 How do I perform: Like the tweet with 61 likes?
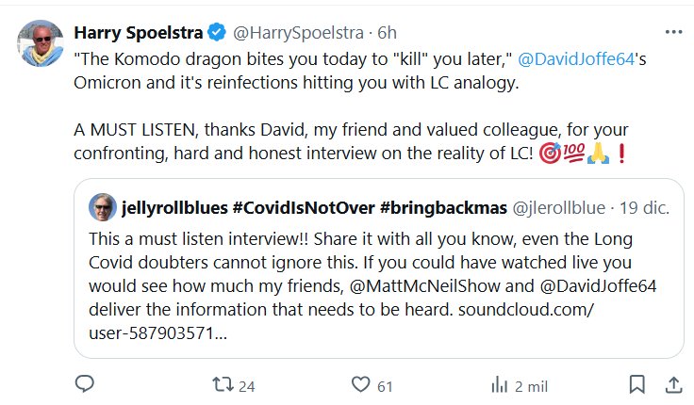tap(359, 384)
